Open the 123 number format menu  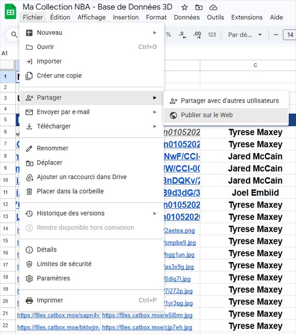coord(212,35)
